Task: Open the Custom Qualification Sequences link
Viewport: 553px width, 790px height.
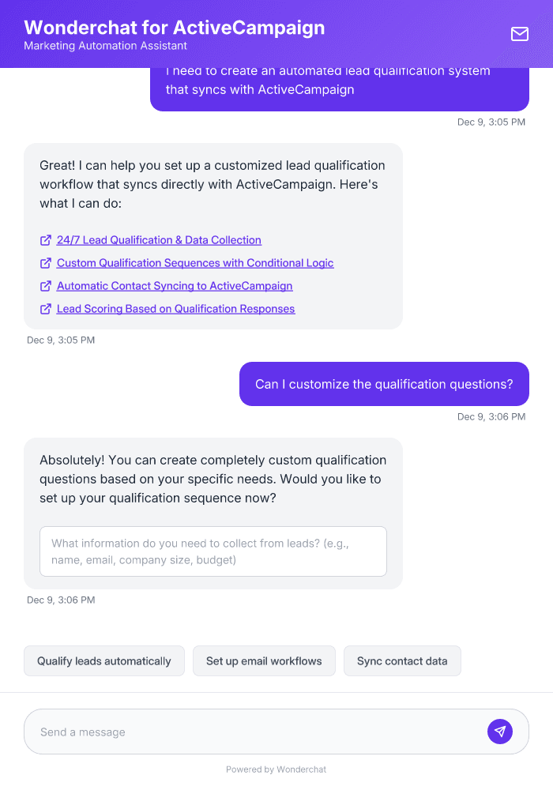Action: tap(194, 263)
